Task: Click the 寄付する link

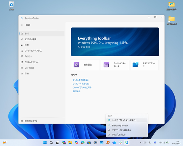Action: [x=76, y=91]
